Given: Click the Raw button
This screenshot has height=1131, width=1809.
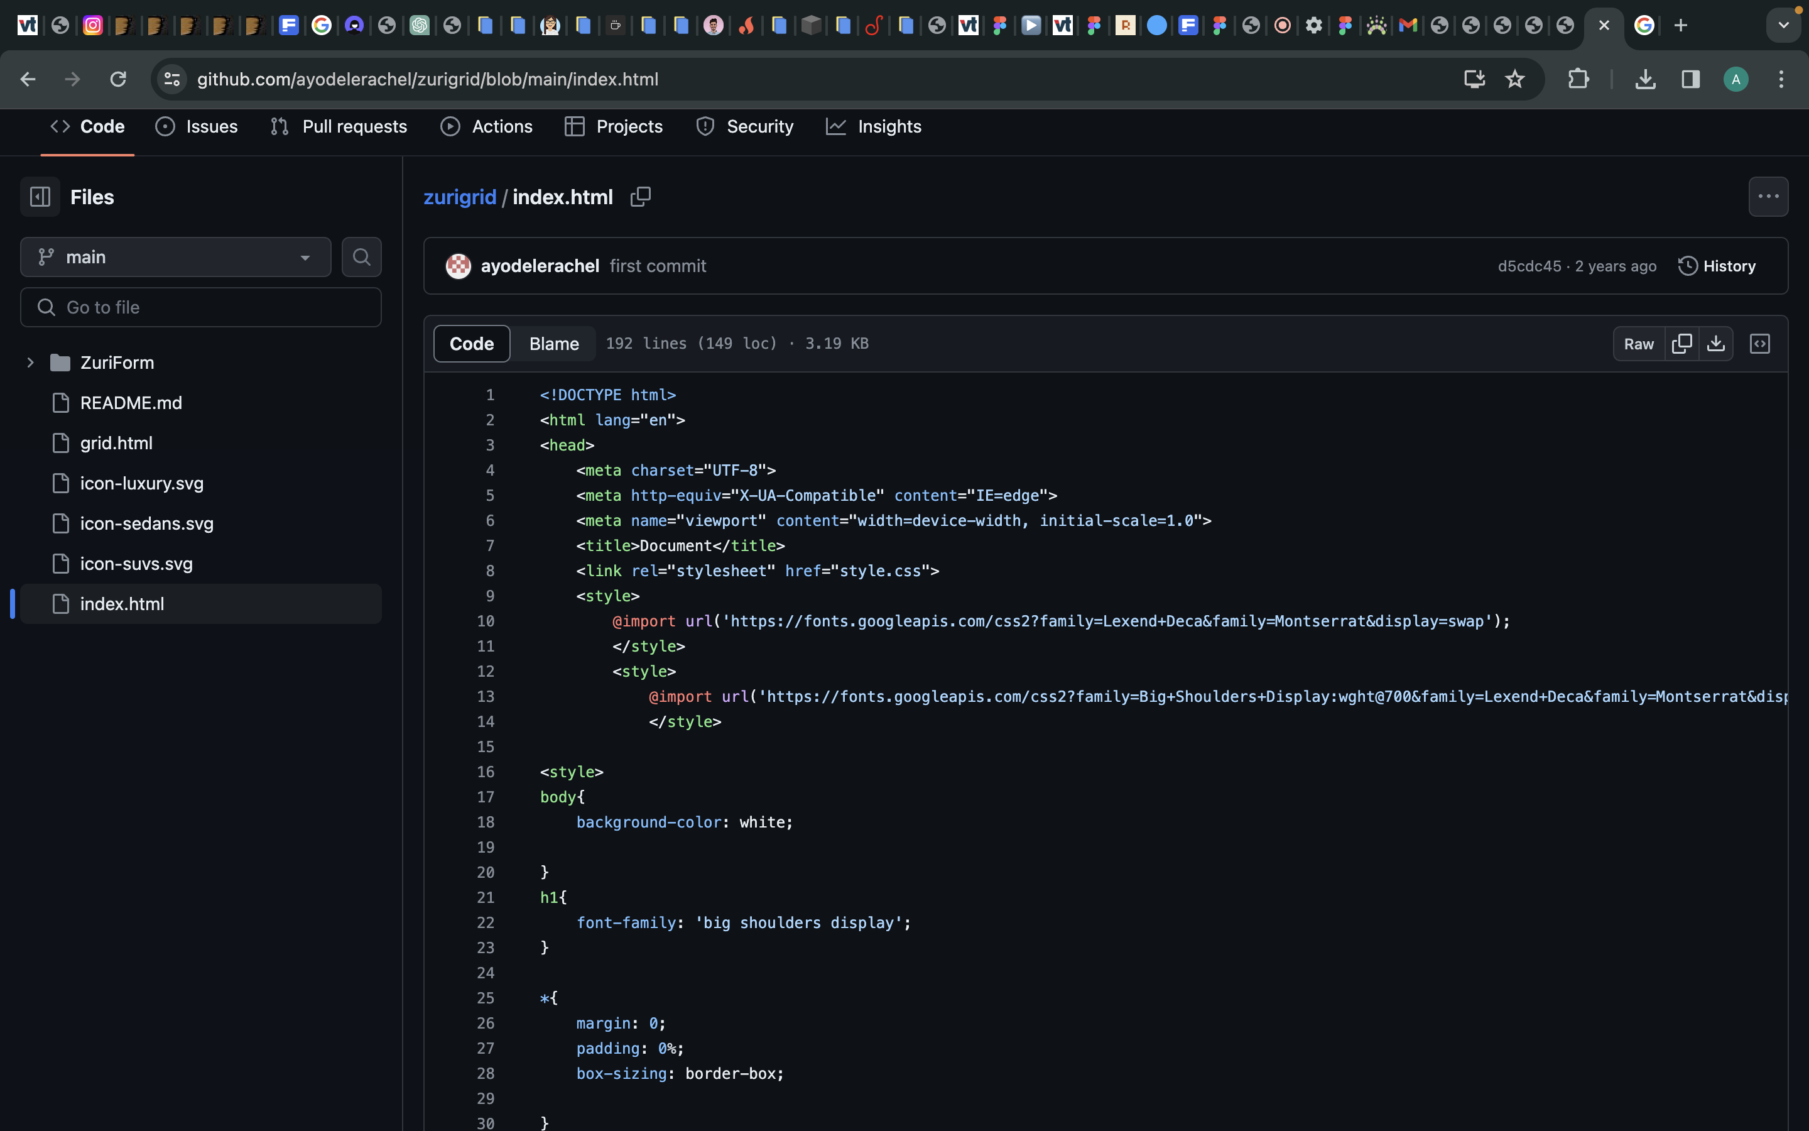Looking at the screenshot, I should tap(1639, 343).
